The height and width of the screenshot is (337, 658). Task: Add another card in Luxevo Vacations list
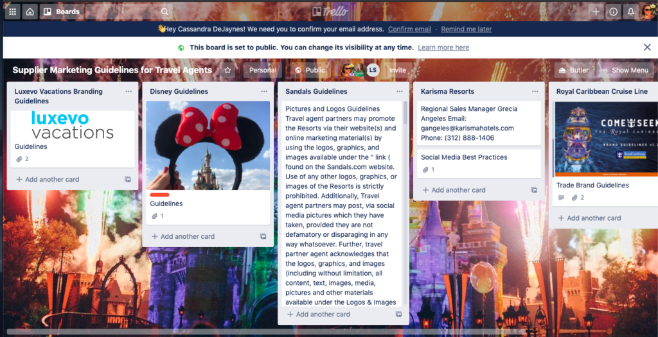pos(48,179)
